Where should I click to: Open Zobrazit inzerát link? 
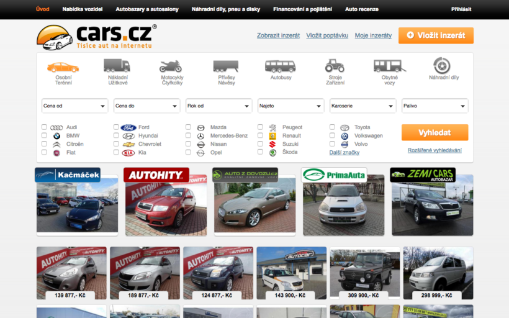coord(278,35)
